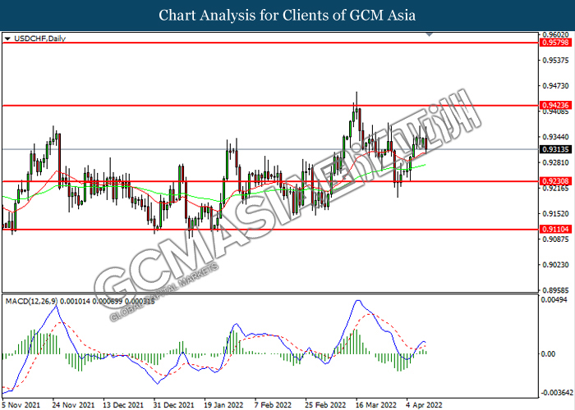Click the MACD -0.003642 scale value
The height and width of the screenshot is (410, 575).
pos(557,393)
